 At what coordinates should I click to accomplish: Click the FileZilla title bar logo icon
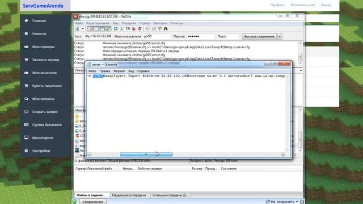(x=75, y=16)
